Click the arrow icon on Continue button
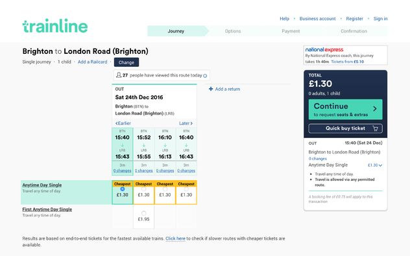Image resolution: width=410 pixels, height=256 pixels. click(375, 109)
